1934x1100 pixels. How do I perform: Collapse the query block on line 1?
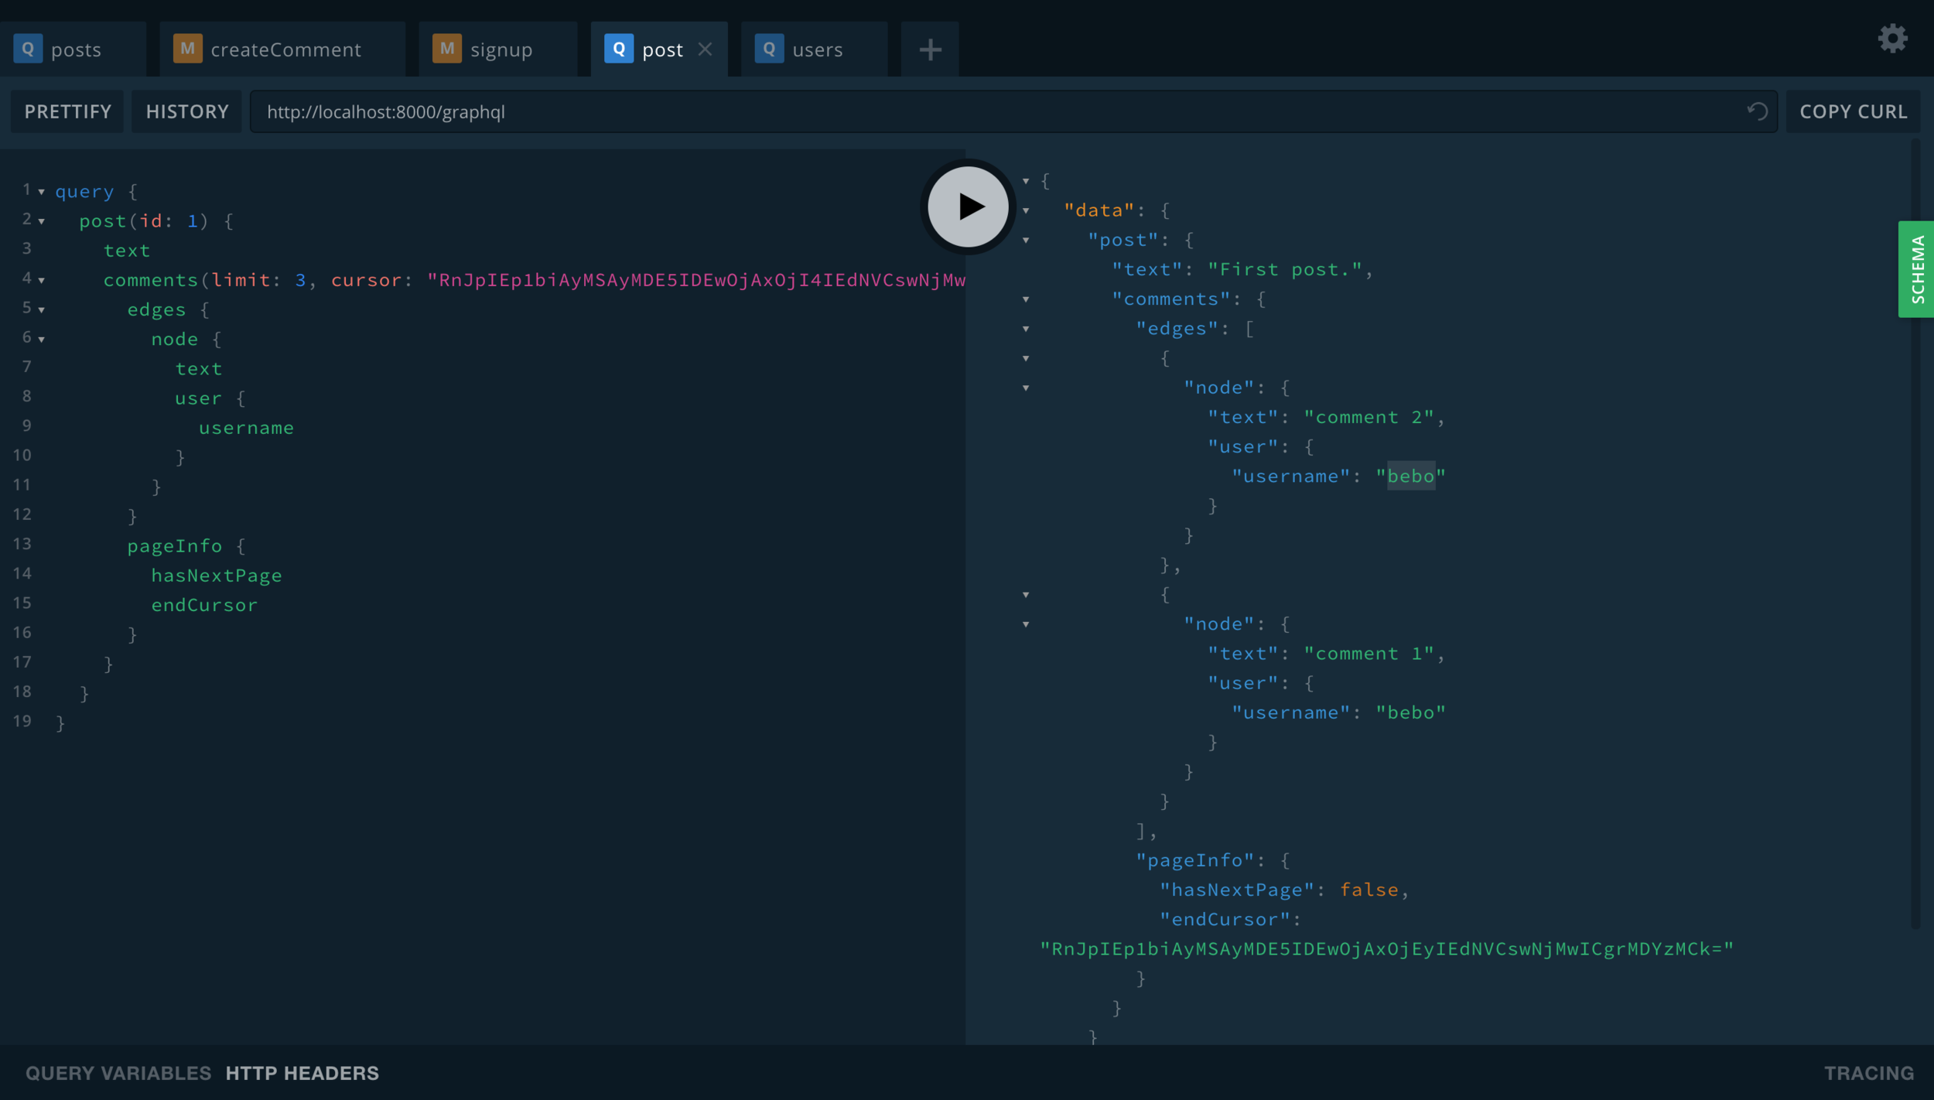coord(42,192)
